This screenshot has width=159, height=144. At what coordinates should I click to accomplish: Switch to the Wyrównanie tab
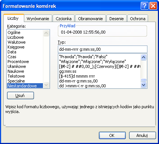point(38,19)
